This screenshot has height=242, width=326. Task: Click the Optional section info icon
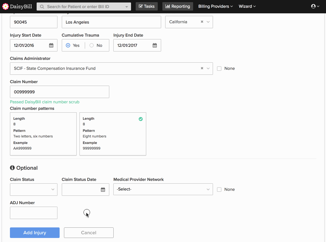tap(12, 168)
